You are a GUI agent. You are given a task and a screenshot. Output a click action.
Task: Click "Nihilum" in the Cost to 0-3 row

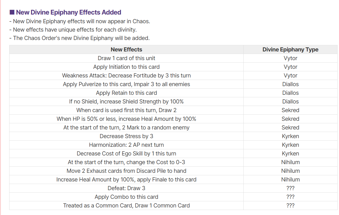(290, 162)
